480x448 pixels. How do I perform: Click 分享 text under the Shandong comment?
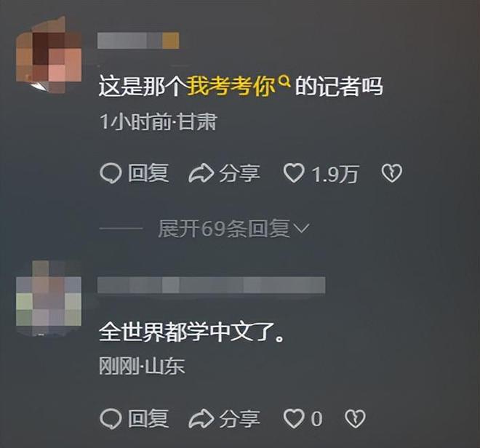coord(239,419)
